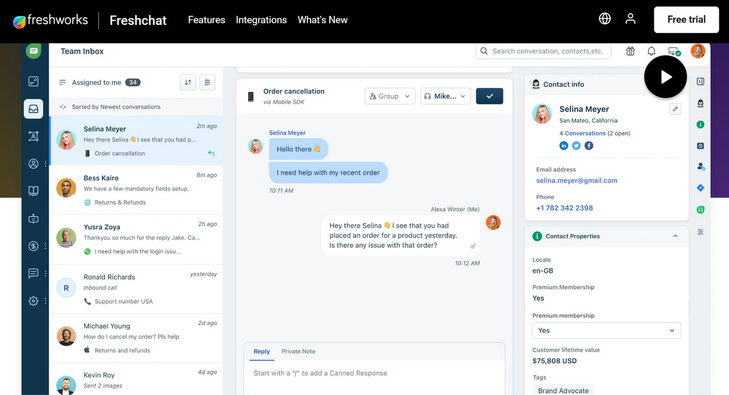Click the user account icon in top navigation

(x=631, y=19)
